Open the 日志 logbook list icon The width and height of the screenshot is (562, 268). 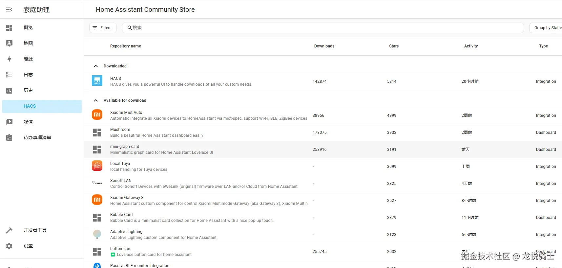(x=9, y=75)
